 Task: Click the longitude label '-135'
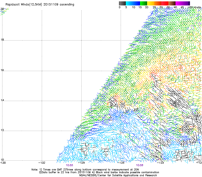tap(3, 163)
